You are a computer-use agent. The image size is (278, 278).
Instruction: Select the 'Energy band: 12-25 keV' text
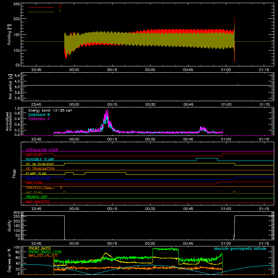(50, 111)
